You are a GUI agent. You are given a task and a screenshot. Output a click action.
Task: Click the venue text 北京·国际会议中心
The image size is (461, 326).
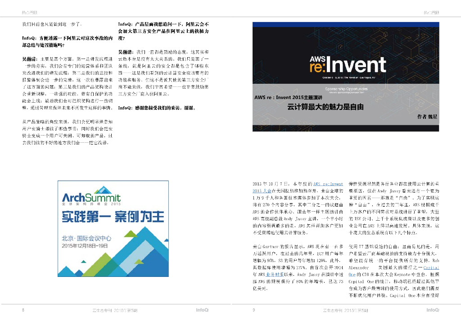86,238
